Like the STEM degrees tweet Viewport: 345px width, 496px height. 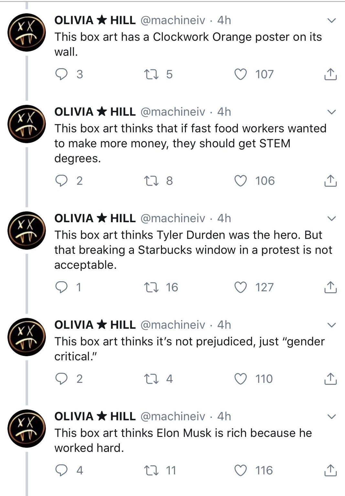(241, 181)
